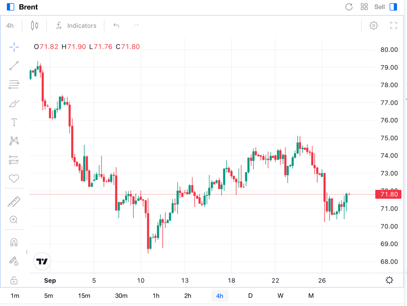Screen dimensions: 407x306
Task: Toggle lock all drawing tools
Action: click(x=14, y=281)
